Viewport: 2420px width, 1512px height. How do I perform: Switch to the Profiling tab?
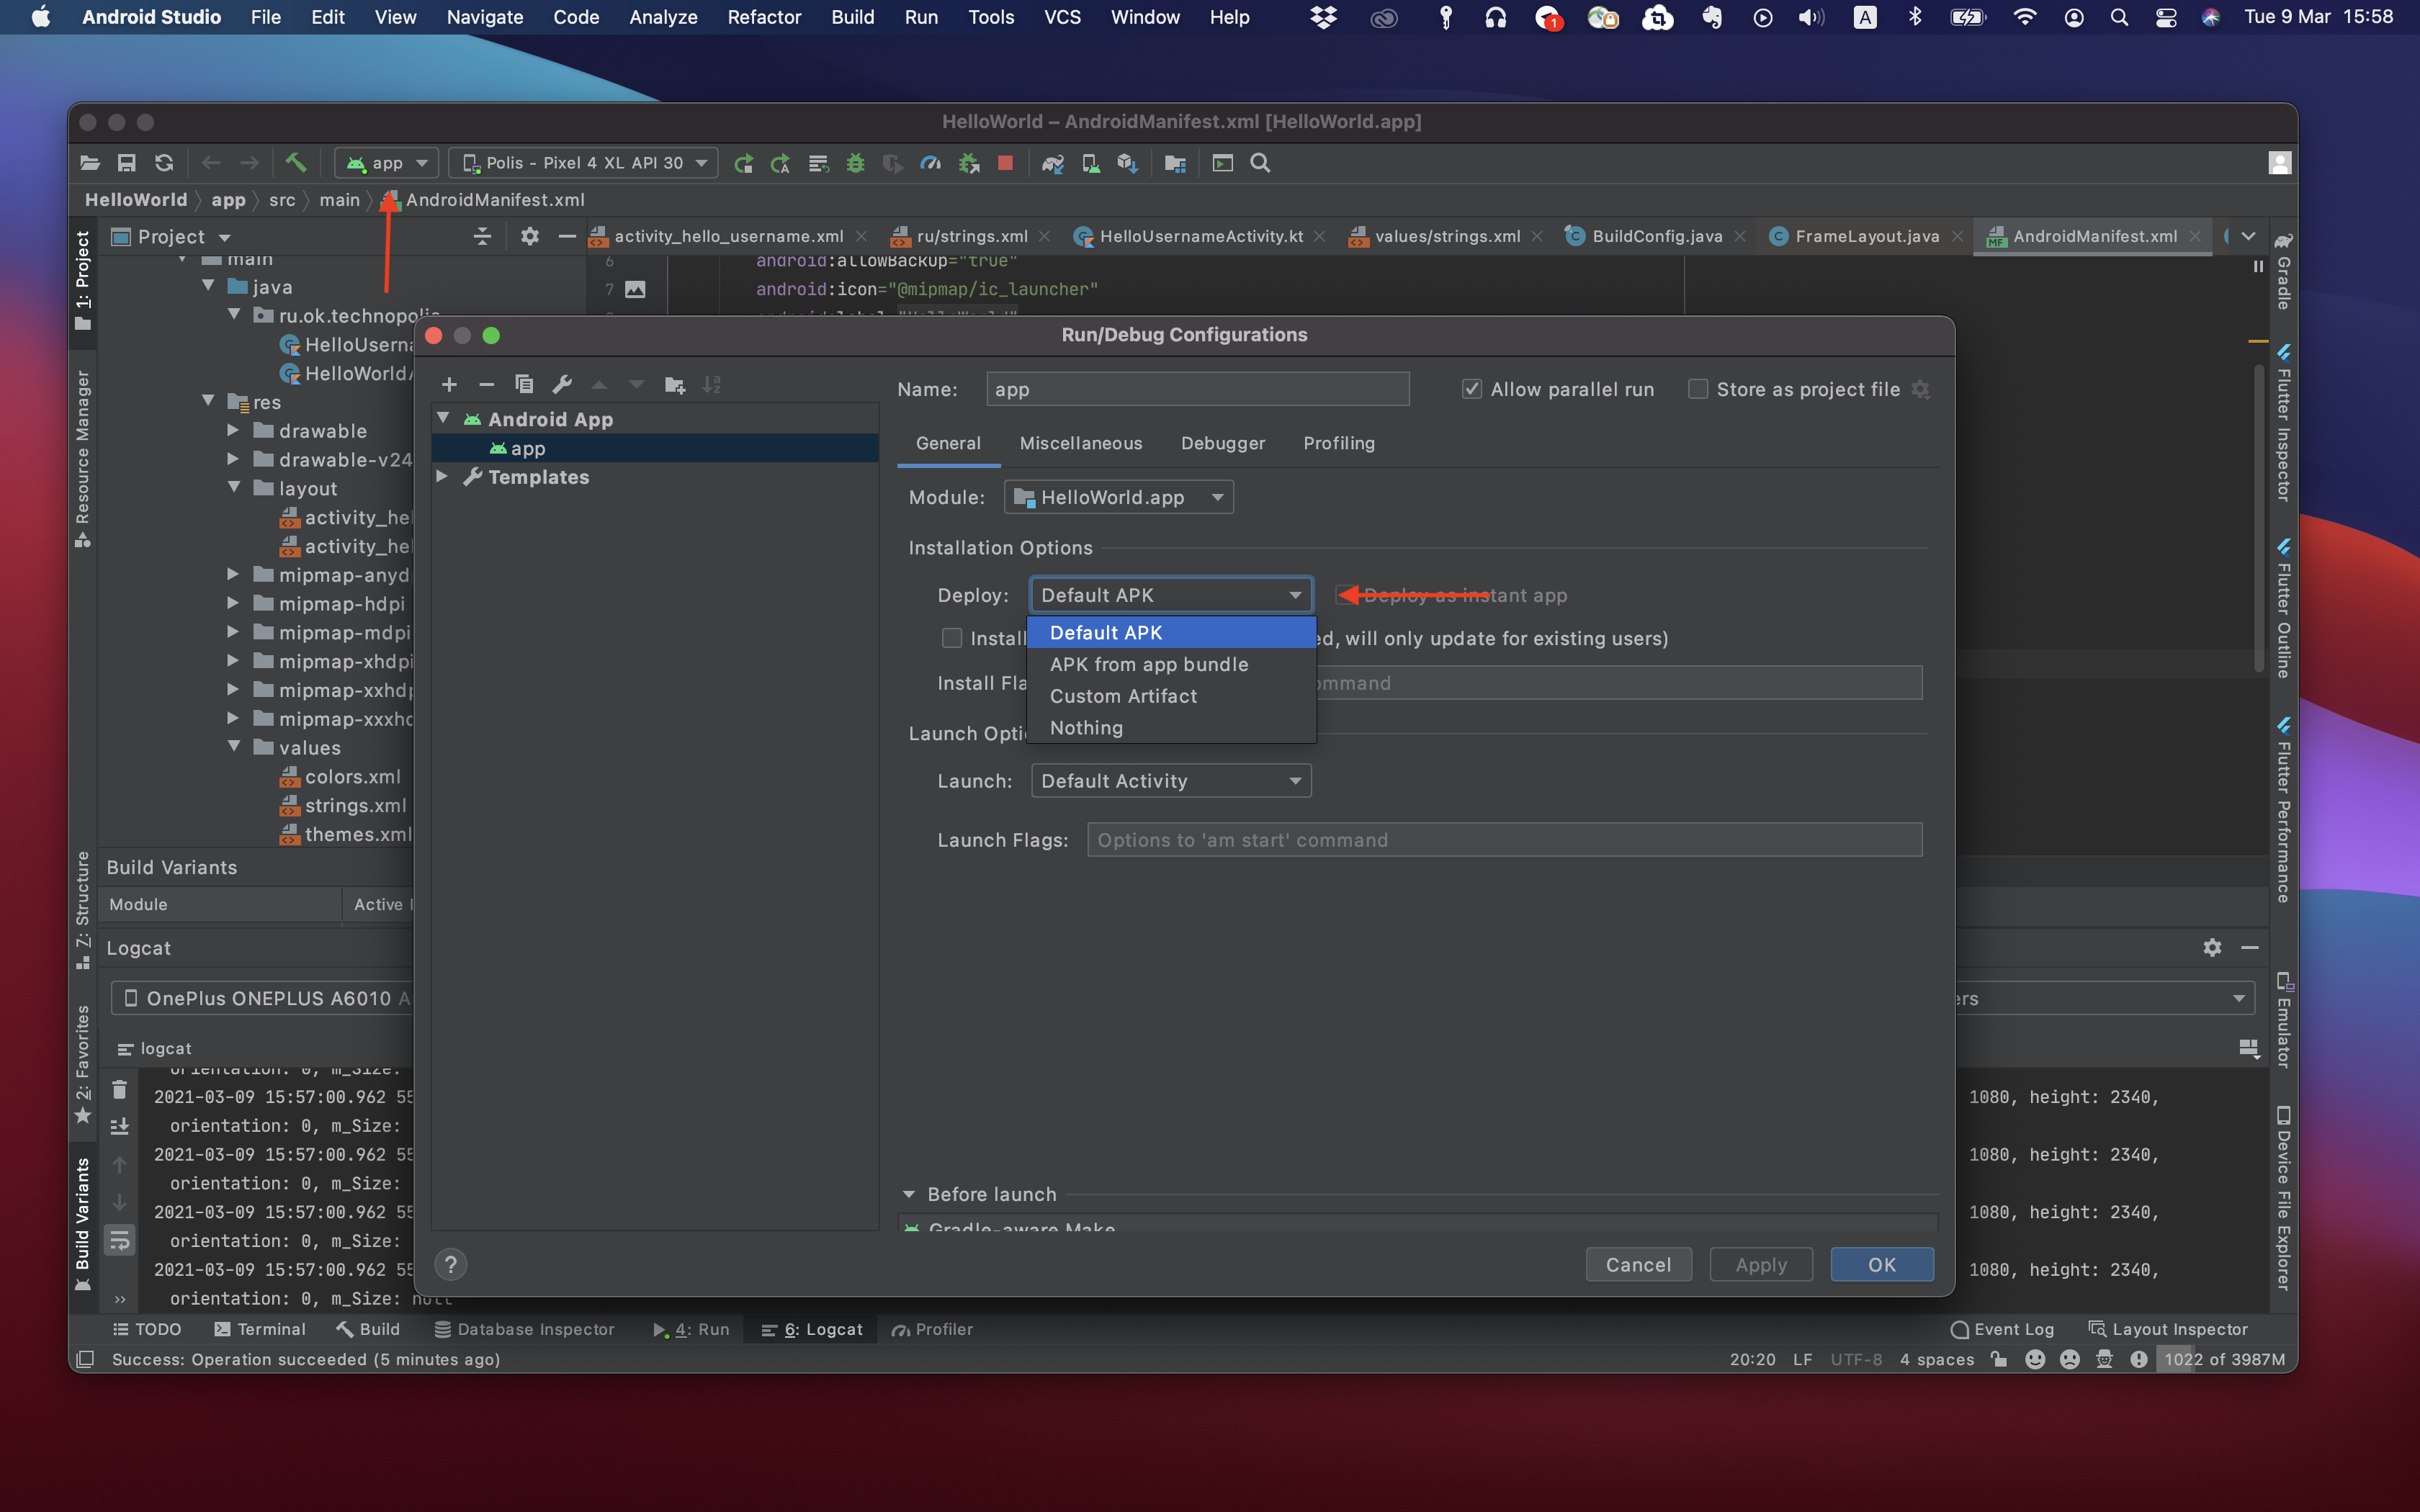[1339, 443]
